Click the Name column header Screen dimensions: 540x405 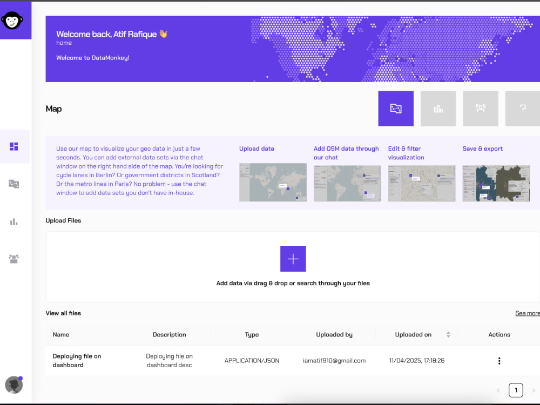61,334
